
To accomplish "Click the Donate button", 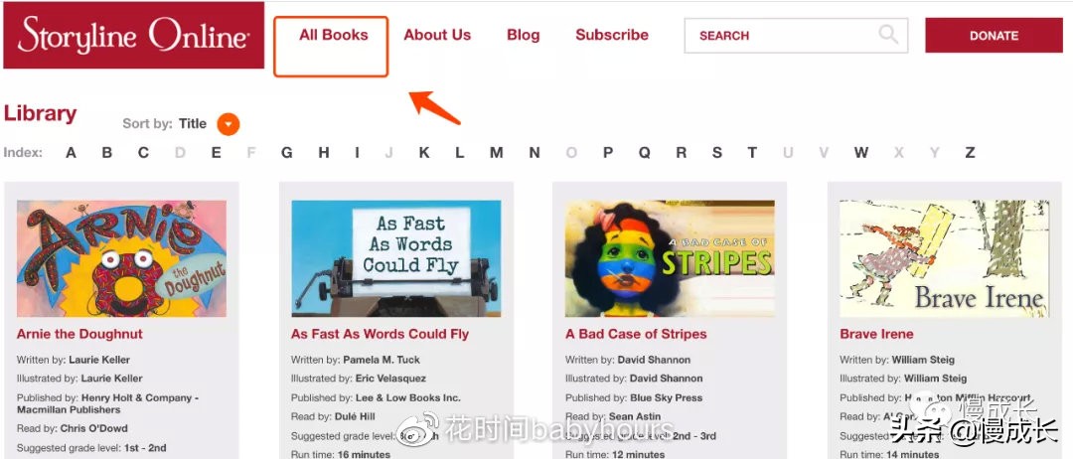I will pyautogui.click(x=994, y=36).
